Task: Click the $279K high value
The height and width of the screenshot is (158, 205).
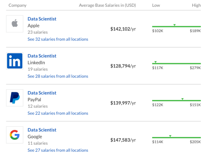Action: point(195,68)
